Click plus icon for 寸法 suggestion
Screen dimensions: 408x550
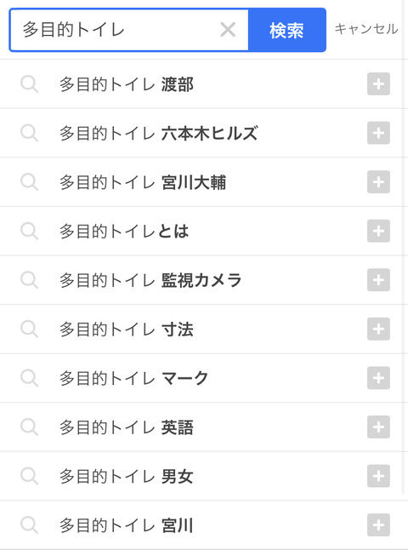click(378, 329)
